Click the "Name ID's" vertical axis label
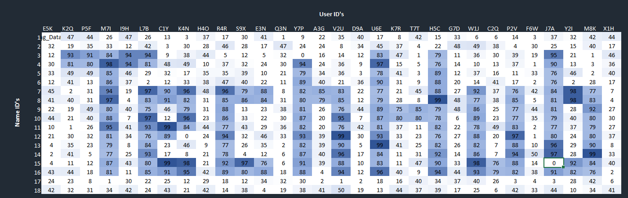 point(18,111)
